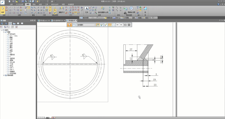
Task: Select the 文本 Text annotation tool
Action: coord(86,10)
